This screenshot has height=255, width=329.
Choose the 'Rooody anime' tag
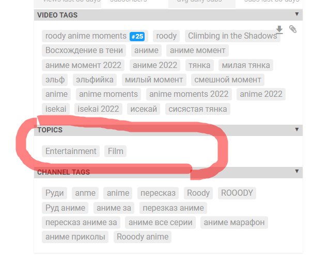[143, 237]
